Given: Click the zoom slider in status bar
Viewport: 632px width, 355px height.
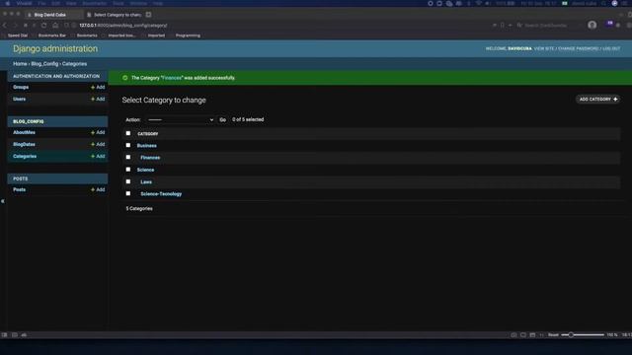Looking at the screenshot, I should coord(583,335).
